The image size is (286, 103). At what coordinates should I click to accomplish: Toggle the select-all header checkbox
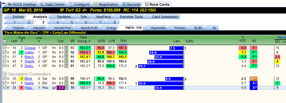pyautogui.click(x=5, y=41)
